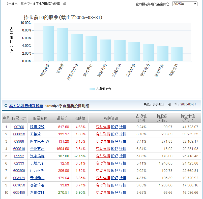Select the 1604.50 latest price cell

pyautogui.click(x=62, y=149)
